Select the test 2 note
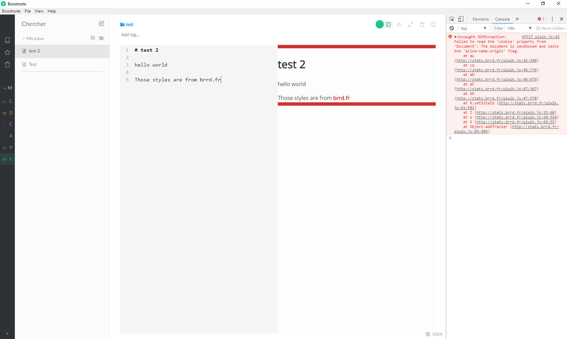Screen dimensions: 567x339 [62, 51]
